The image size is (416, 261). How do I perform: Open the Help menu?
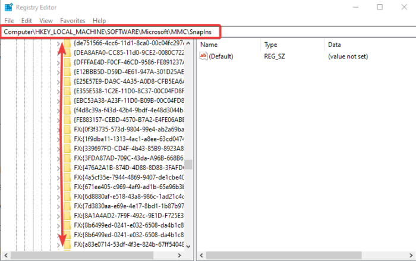click(x=99, y=20)
